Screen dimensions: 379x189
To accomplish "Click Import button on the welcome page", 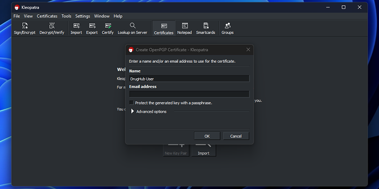I will point(204,150).
